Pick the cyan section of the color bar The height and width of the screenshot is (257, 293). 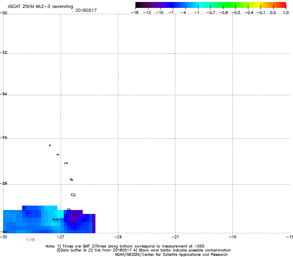199,5
